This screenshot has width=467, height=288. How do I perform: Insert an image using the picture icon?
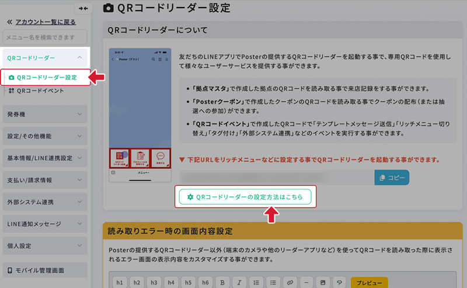322,282
